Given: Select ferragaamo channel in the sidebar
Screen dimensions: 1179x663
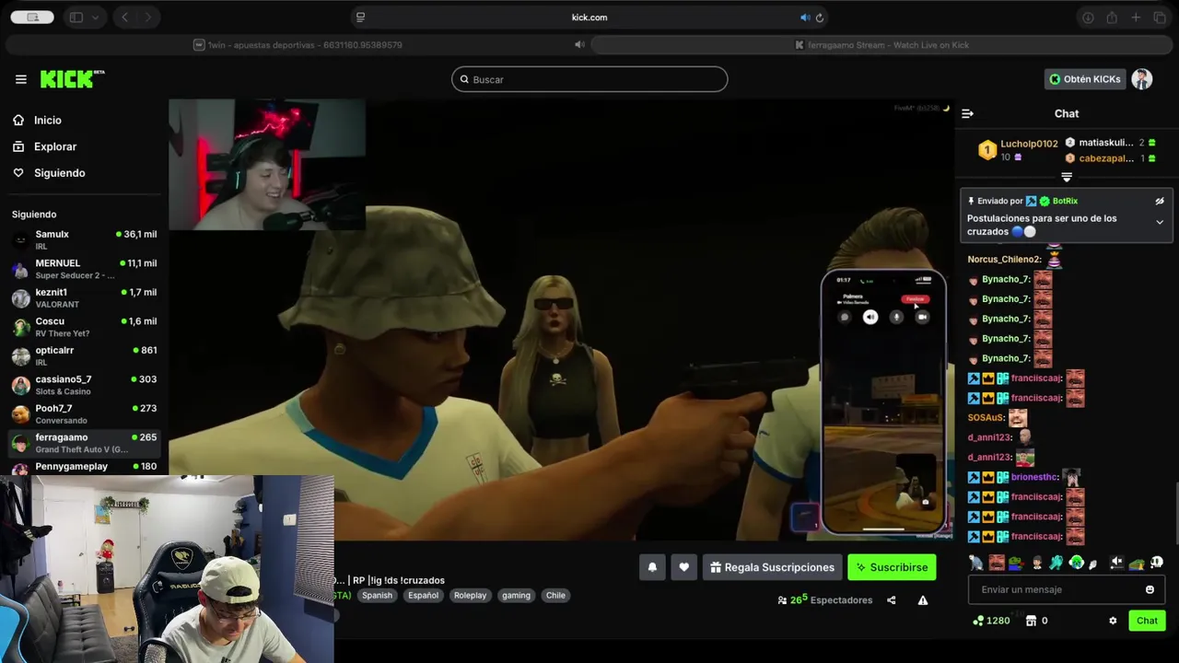Looking at the screenshot, I should [x=83, y=443].
